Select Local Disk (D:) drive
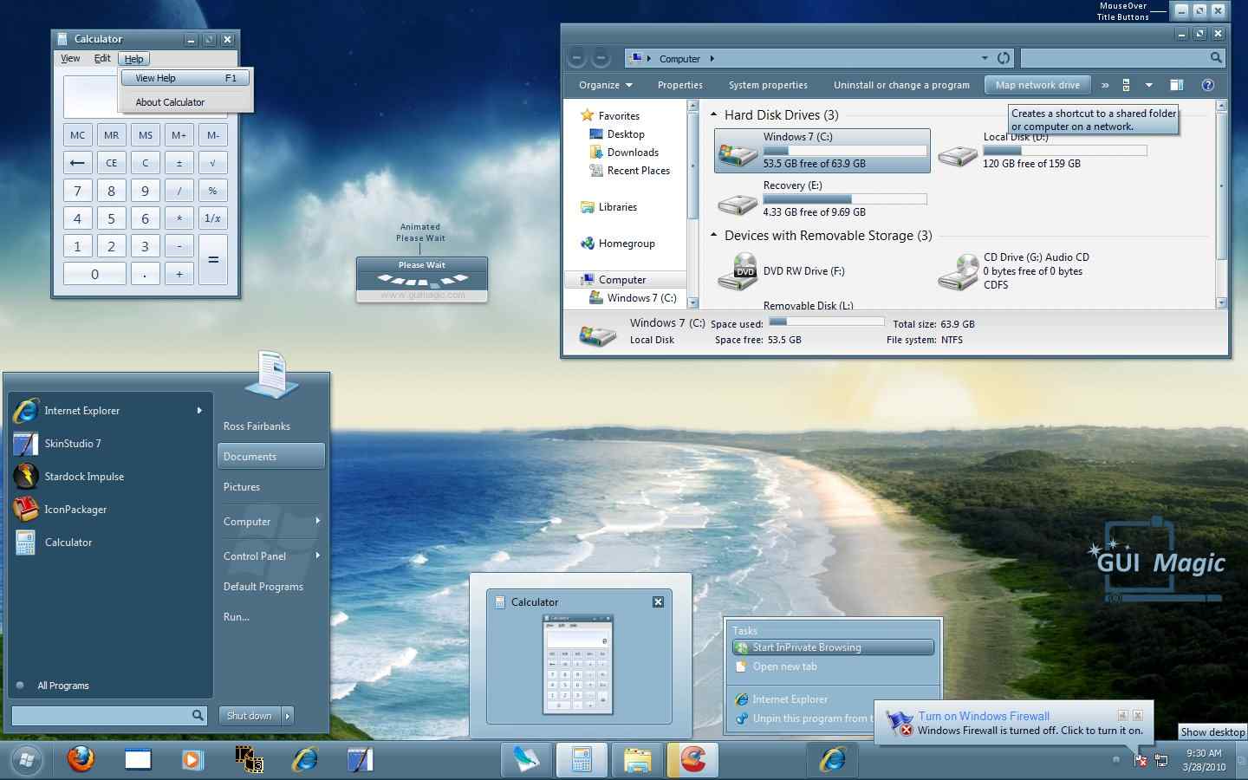 pyautogui.click(x=1044, y=149)
